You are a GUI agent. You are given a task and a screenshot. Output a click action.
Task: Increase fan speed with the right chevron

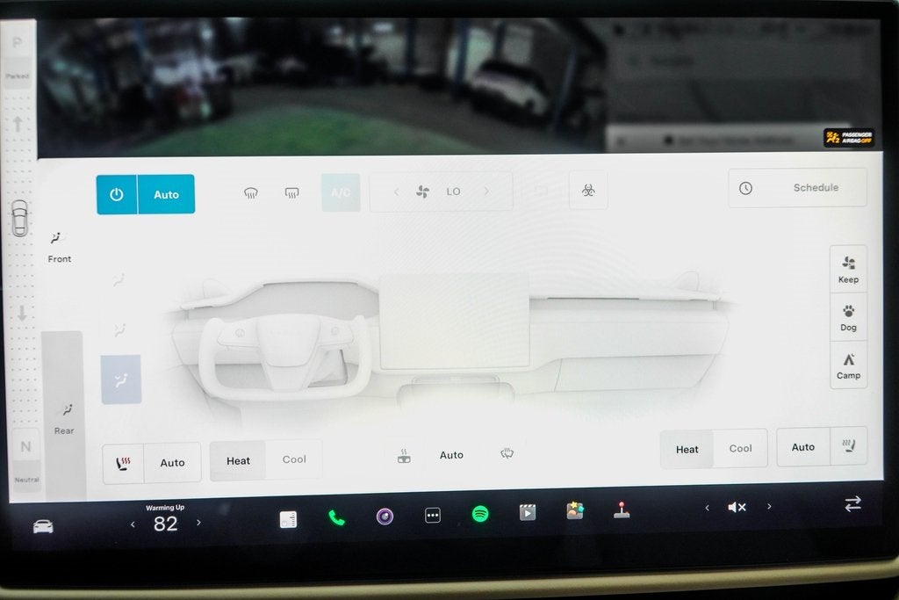pyautogui.click(x=488, y=192)
